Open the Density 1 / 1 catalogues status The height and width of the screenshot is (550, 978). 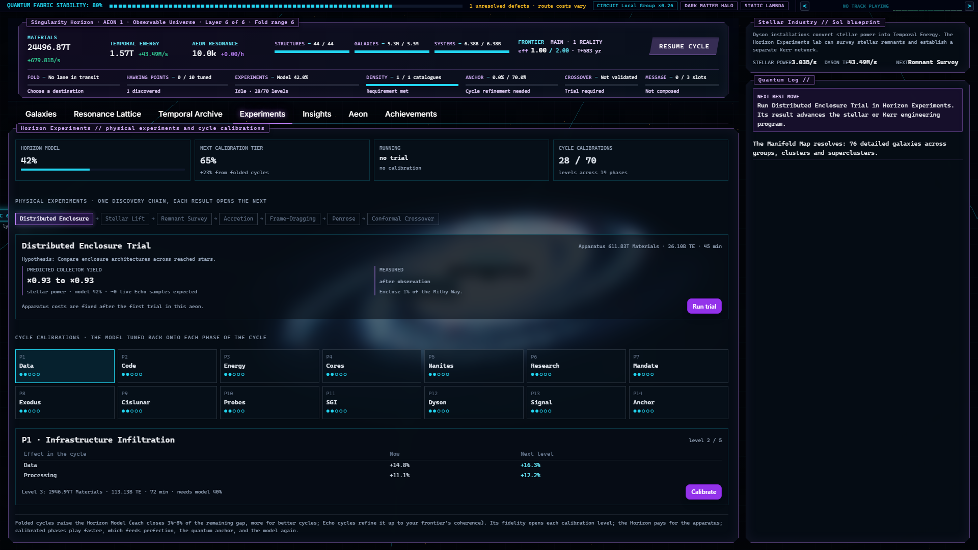pyautogui.click(x=412, y=84)
